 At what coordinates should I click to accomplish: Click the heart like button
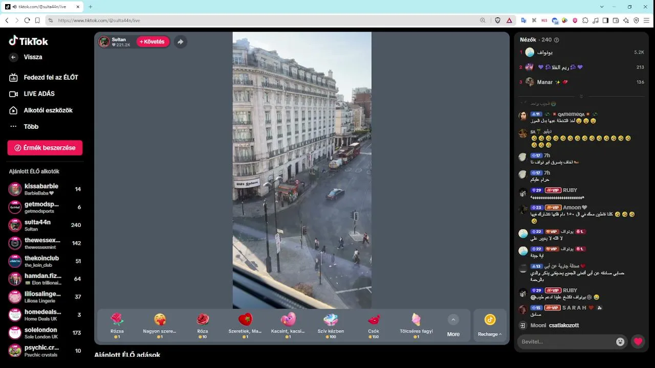point(638,341)
